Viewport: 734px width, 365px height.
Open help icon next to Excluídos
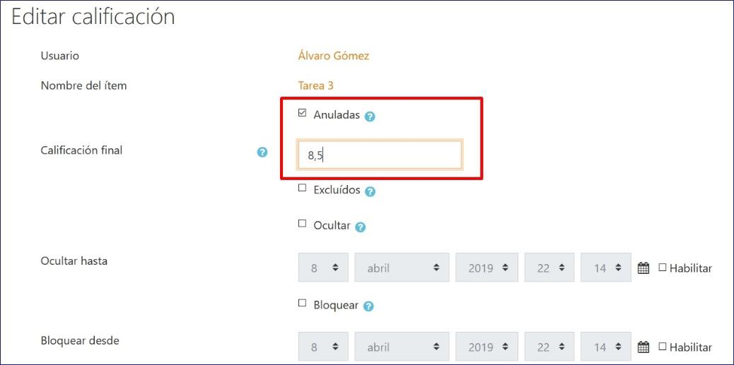(370, 191)
